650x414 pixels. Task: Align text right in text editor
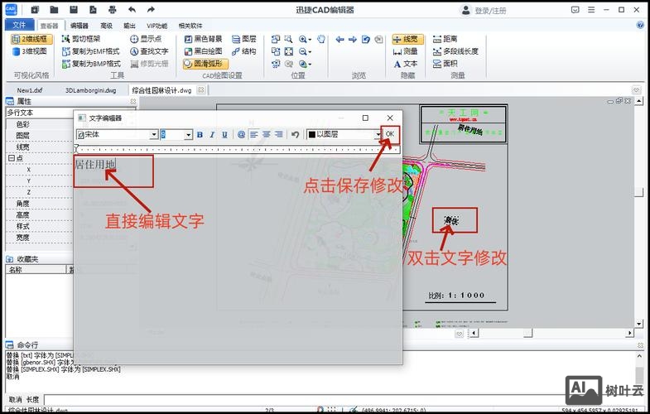click(278, 135)
